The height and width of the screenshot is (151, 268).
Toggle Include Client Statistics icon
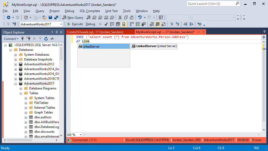coord(144,24)
